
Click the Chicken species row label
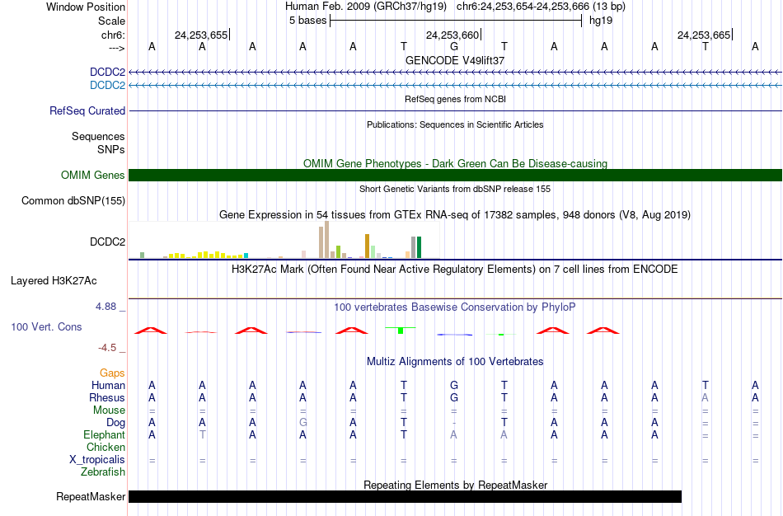(x=105, y=447)
